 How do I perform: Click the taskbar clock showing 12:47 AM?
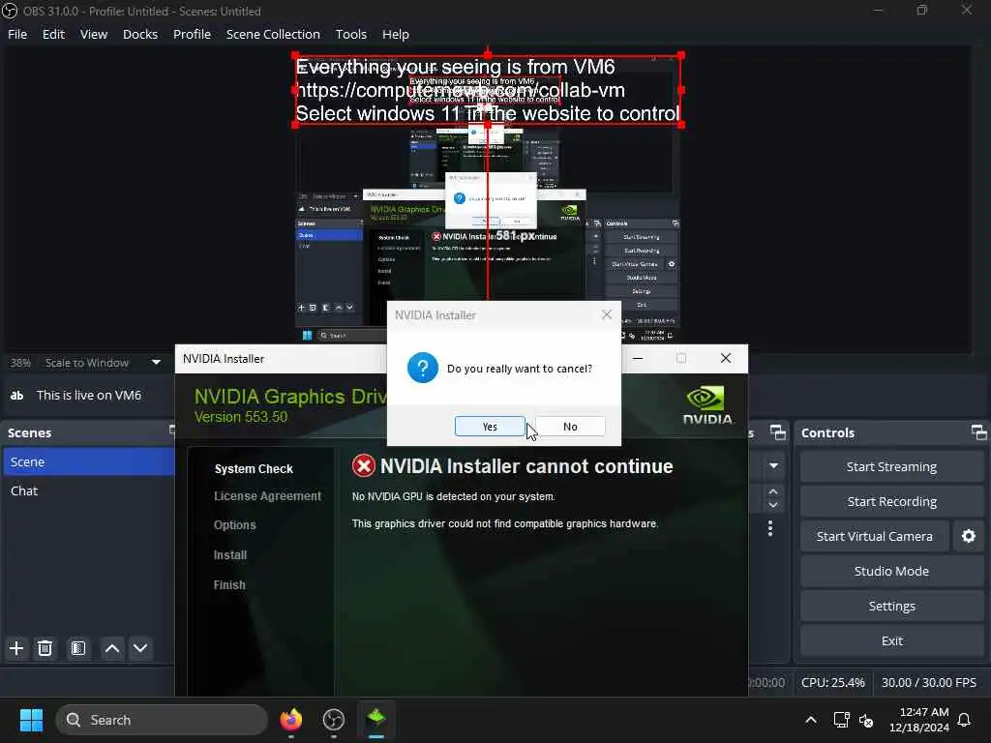919,720
